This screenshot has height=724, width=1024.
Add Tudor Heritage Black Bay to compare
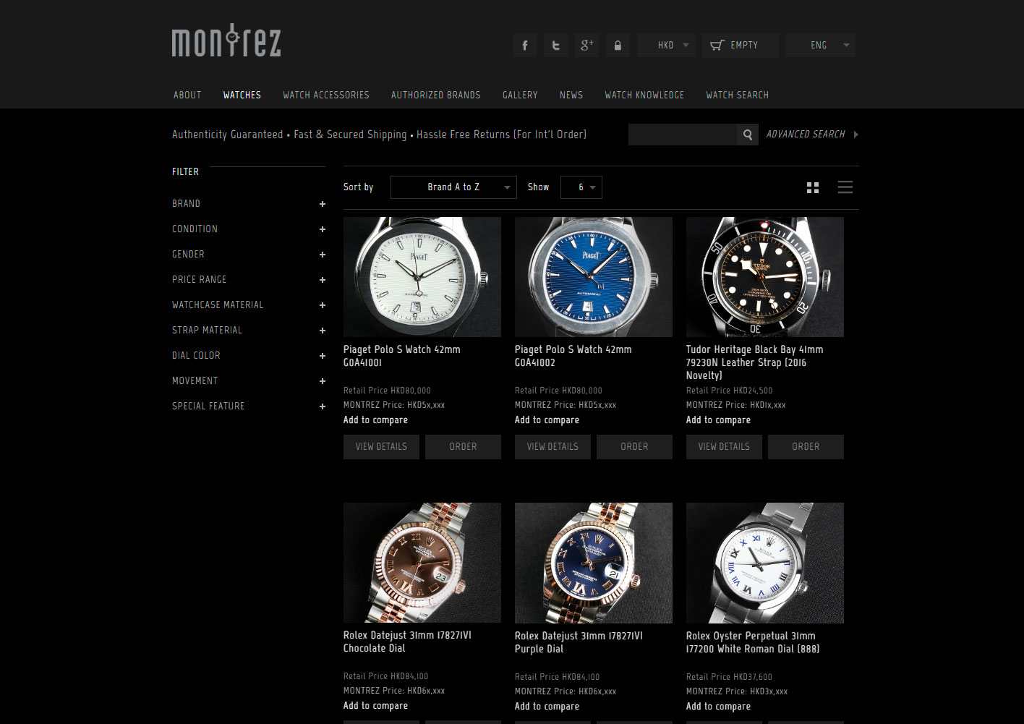[x=718, y=420]
